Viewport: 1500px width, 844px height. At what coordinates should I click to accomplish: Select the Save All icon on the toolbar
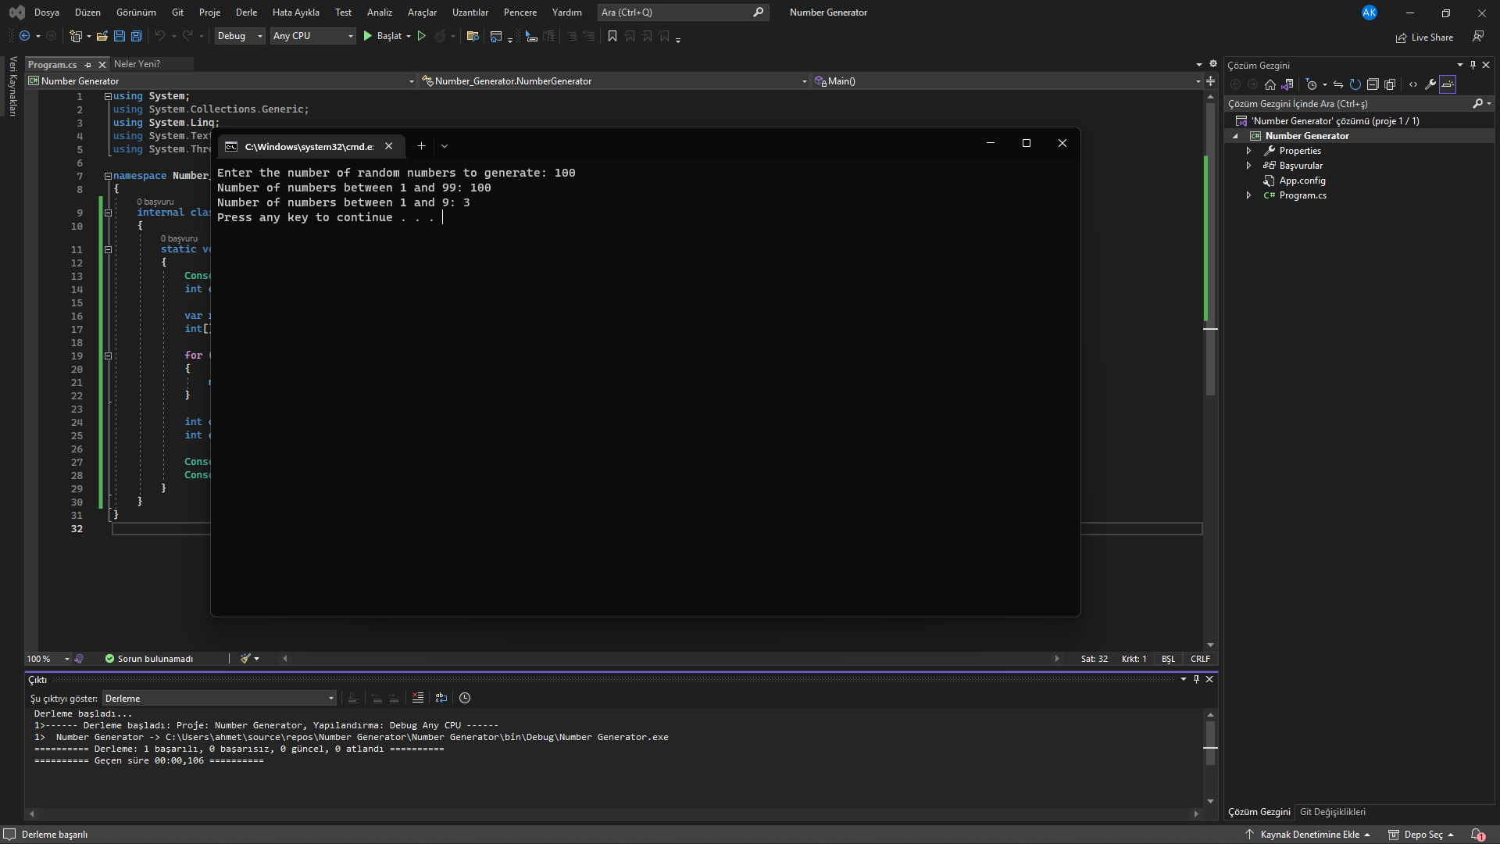pos(136,36)
